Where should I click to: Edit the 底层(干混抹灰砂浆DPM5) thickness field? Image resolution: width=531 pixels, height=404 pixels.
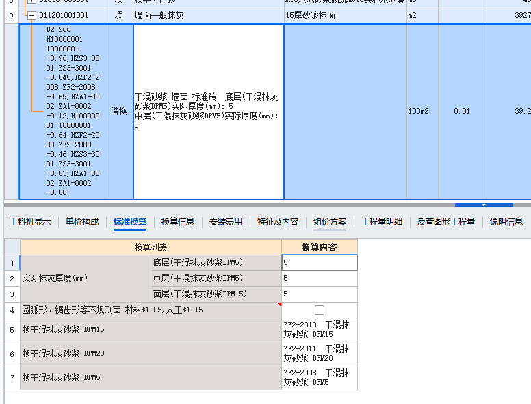tap(320, 263)
